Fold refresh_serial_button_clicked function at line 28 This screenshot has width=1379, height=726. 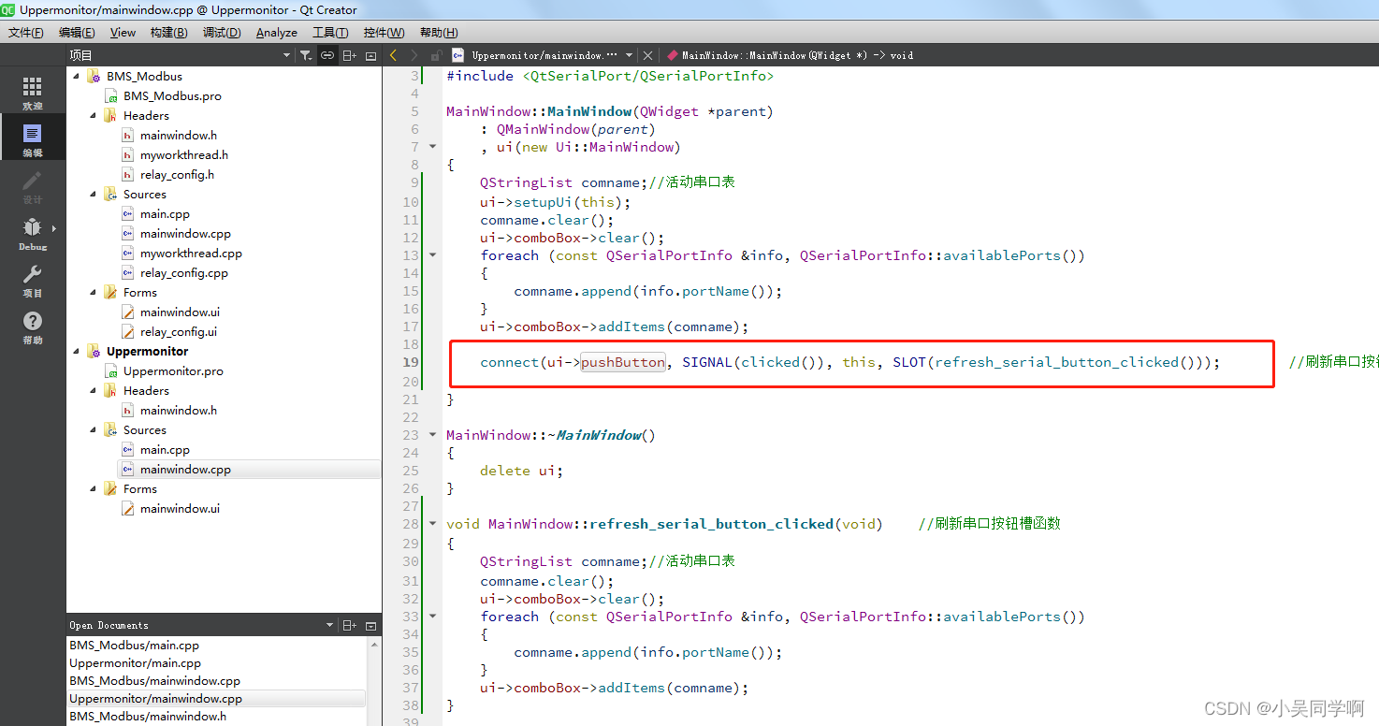(x=432, y=523)
